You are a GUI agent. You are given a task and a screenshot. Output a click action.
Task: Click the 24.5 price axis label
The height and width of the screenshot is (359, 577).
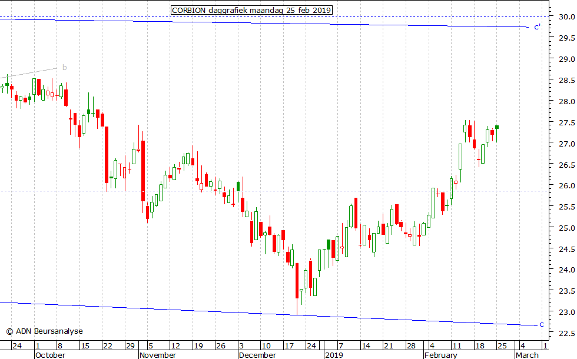pos(566,250)
